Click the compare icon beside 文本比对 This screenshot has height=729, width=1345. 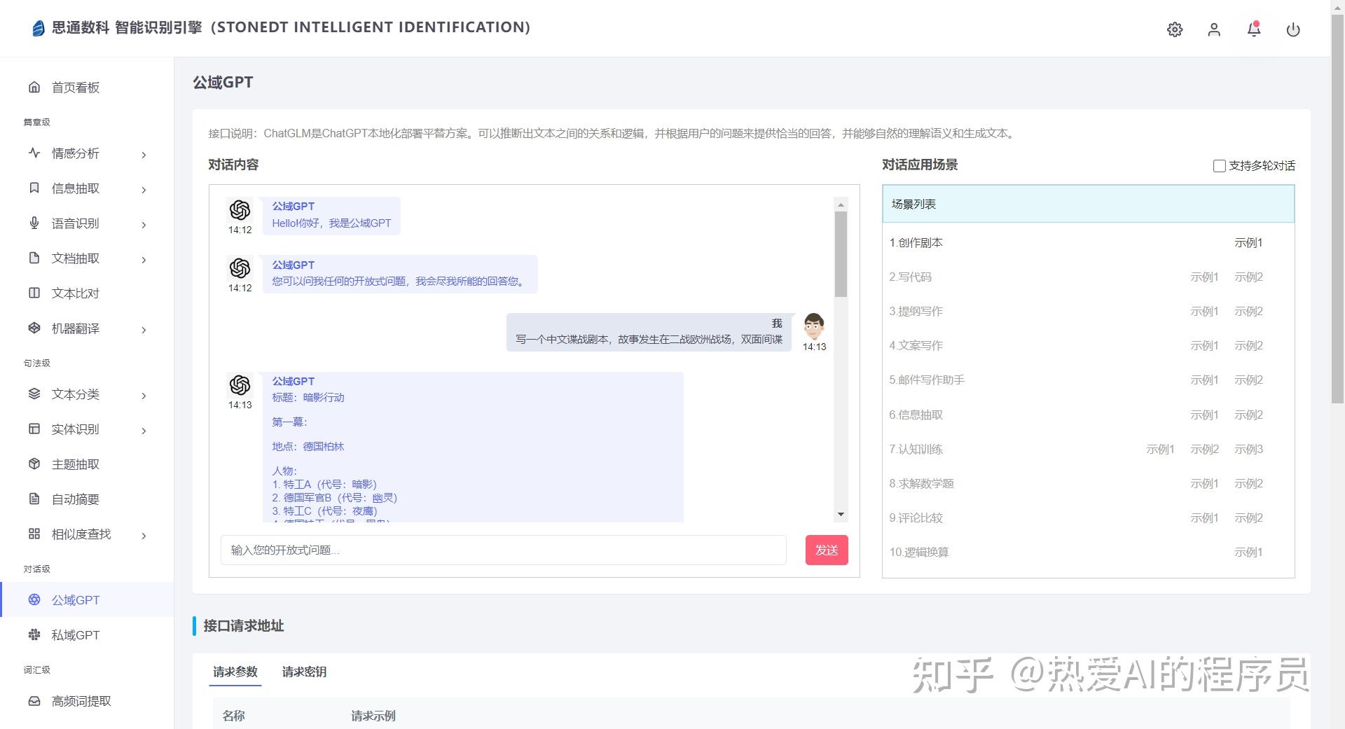click(x=34, y=293)
